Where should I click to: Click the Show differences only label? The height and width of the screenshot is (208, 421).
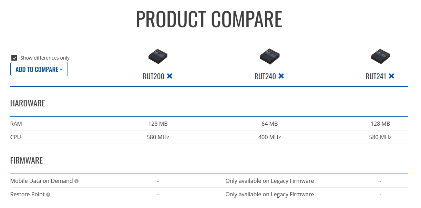click(x=45, y=58)
